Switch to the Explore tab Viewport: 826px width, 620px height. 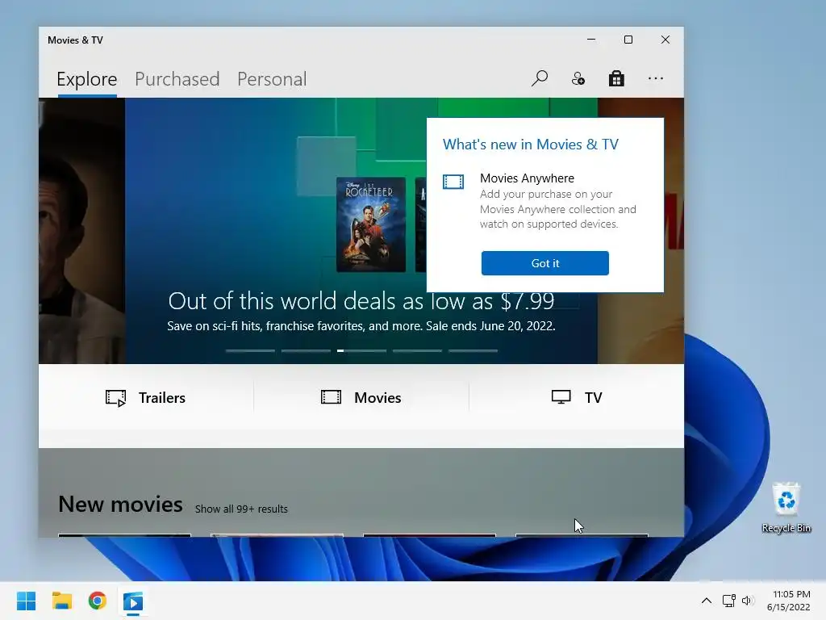coord(87,79)
